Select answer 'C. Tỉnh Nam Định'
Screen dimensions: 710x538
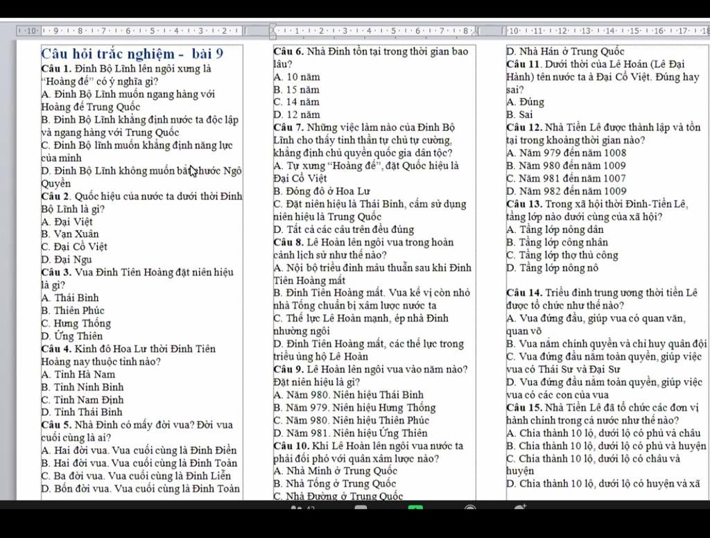[x=83, y=400]
